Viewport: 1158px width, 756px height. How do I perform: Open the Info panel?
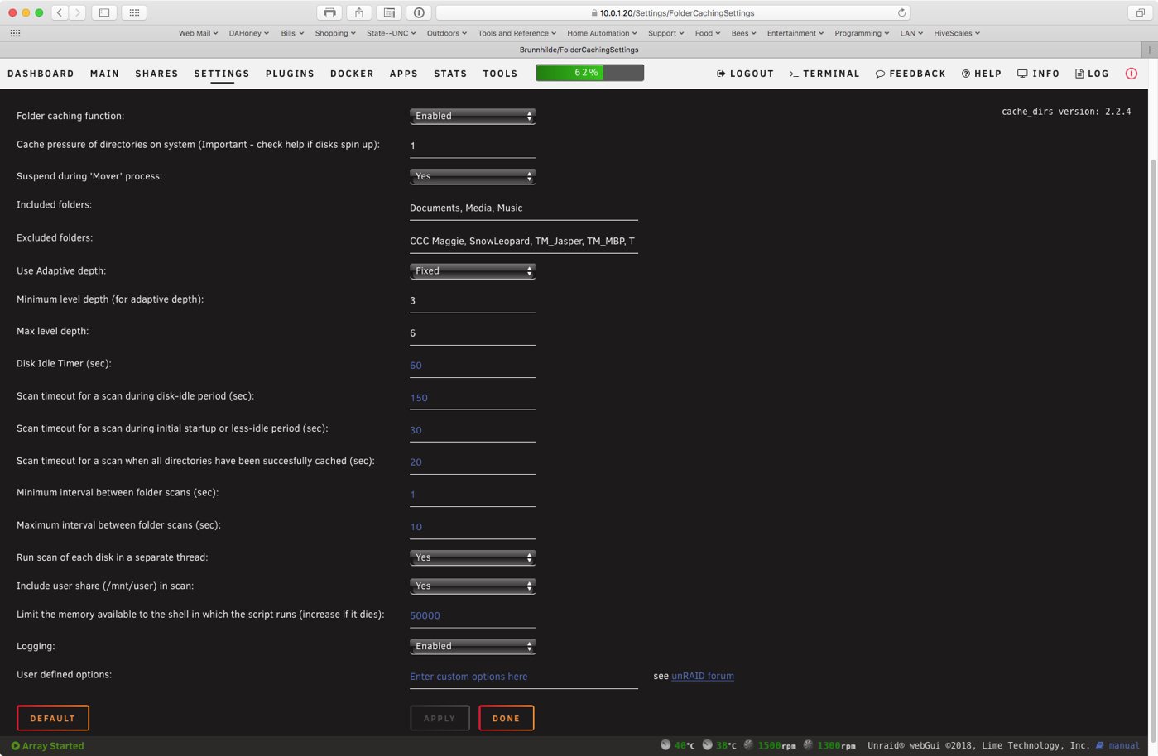tap(1038, 74)
